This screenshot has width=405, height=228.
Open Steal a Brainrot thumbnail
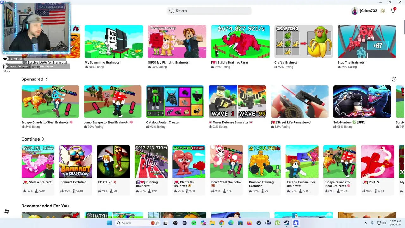(38, 161)
